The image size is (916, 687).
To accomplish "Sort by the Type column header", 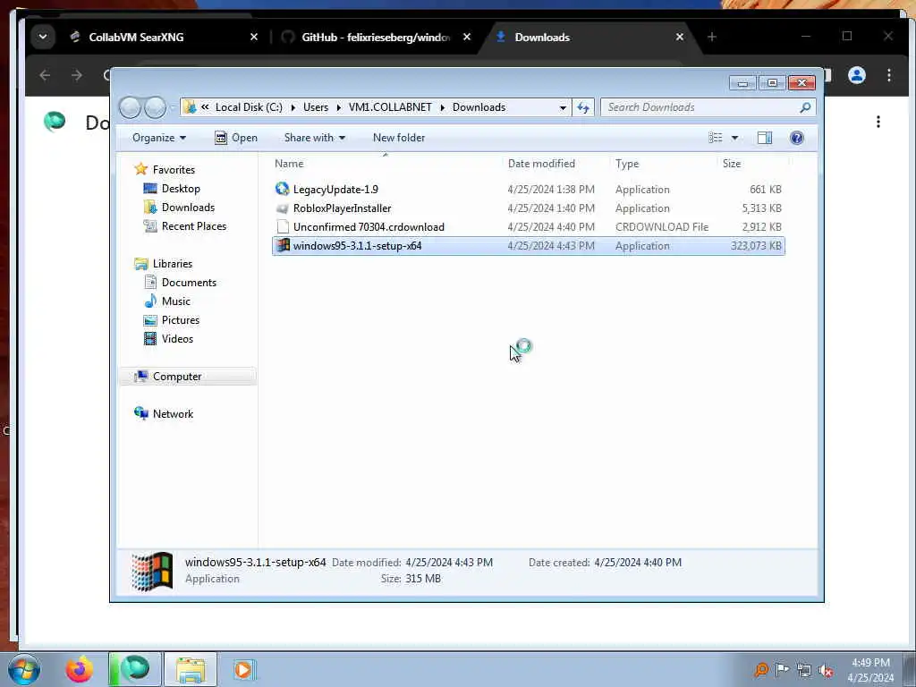I will click(x=627, y=164).
